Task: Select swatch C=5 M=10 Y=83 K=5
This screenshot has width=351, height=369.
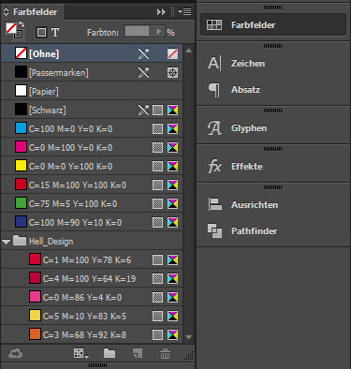Action: (x=92, y=316)
